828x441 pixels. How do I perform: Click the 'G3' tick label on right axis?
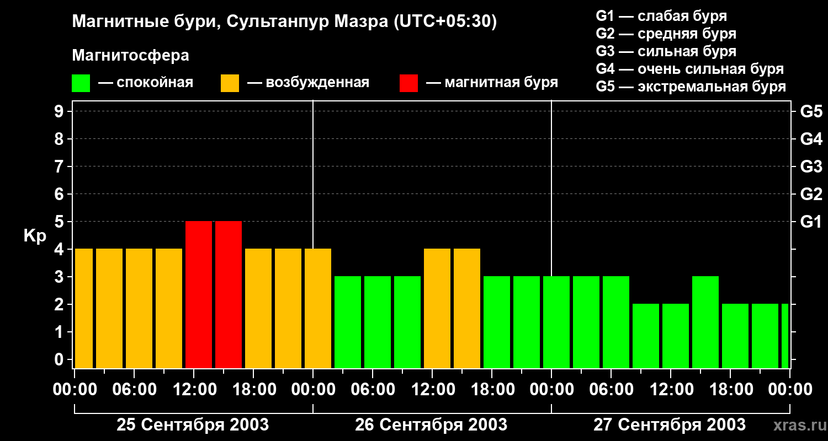[x=811, y=166]
